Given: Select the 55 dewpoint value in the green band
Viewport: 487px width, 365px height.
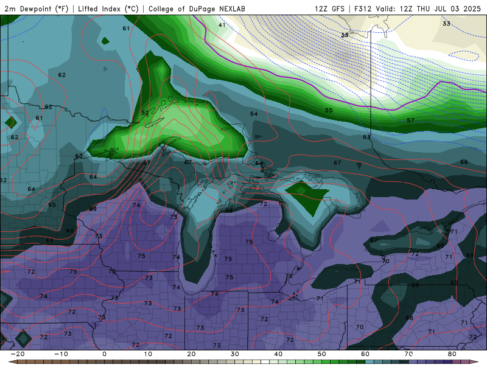Looking at the screenshot, I should coord(329,110).
